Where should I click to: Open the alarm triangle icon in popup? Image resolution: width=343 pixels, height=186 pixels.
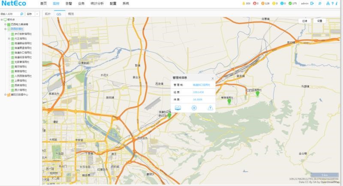(210, 108)
